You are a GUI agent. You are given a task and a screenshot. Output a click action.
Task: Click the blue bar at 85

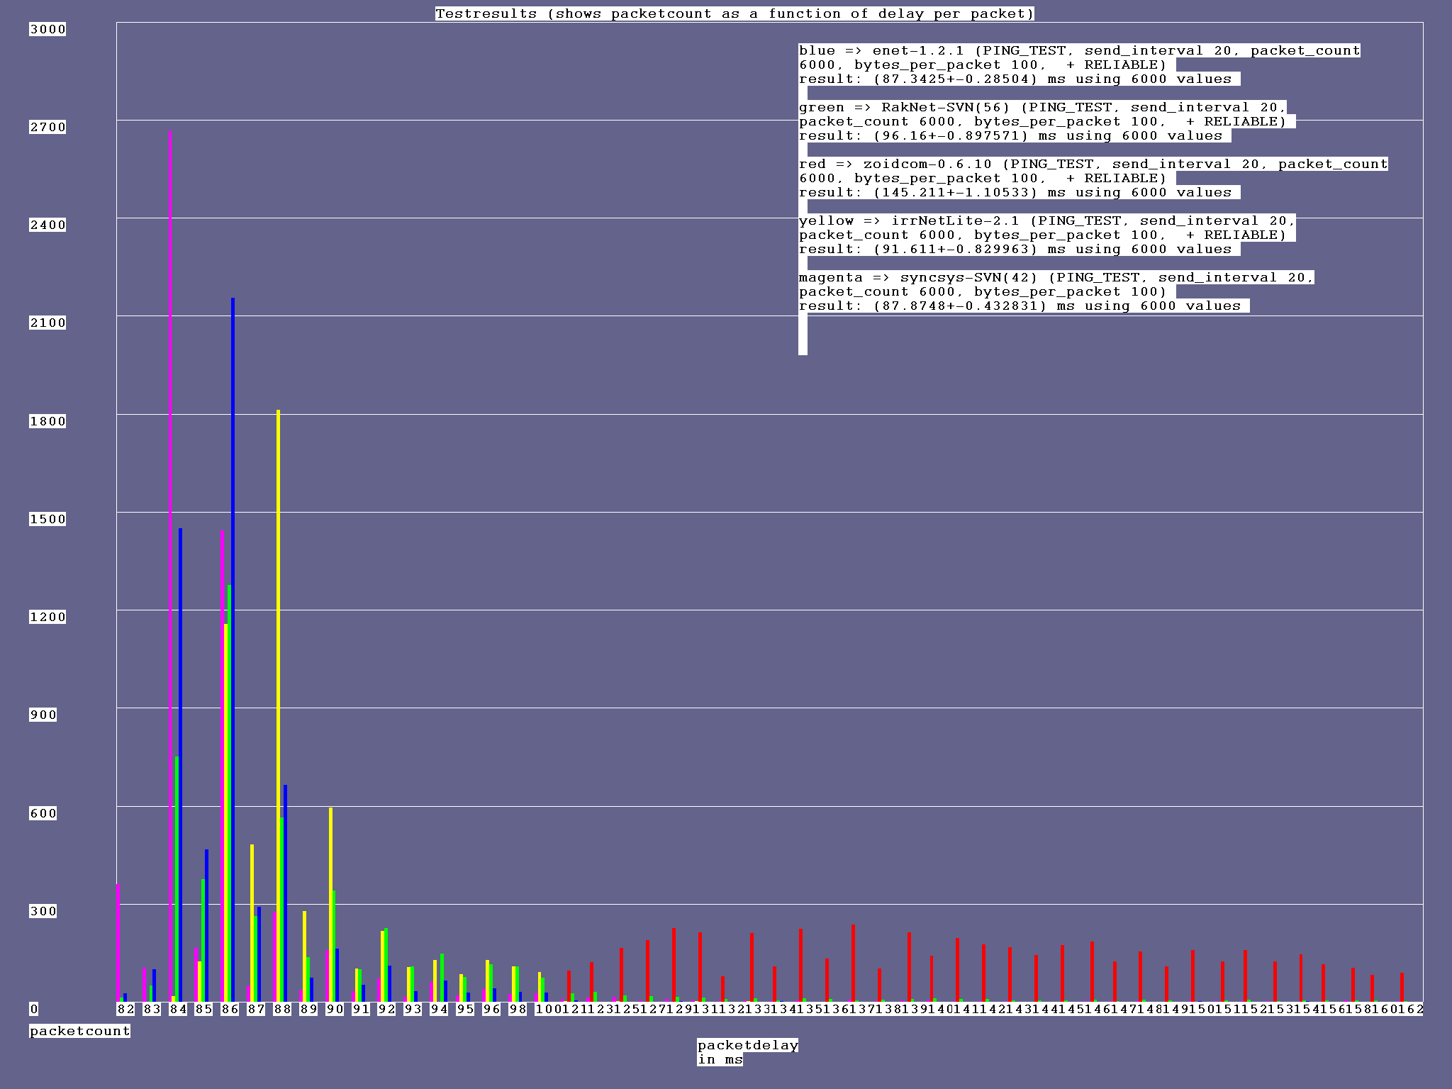pos(206,925)
